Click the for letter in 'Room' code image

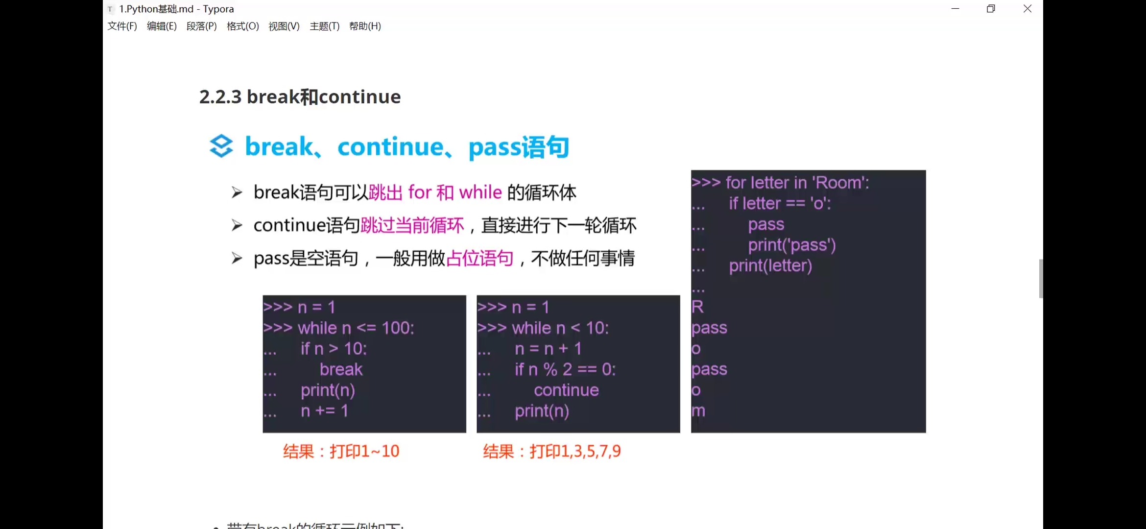(808, 301)
